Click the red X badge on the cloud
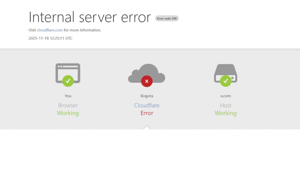300x169 pixels. [x=147, y=81]
